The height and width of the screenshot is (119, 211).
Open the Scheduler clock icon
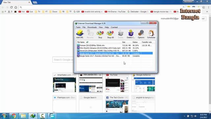[151, 34]
